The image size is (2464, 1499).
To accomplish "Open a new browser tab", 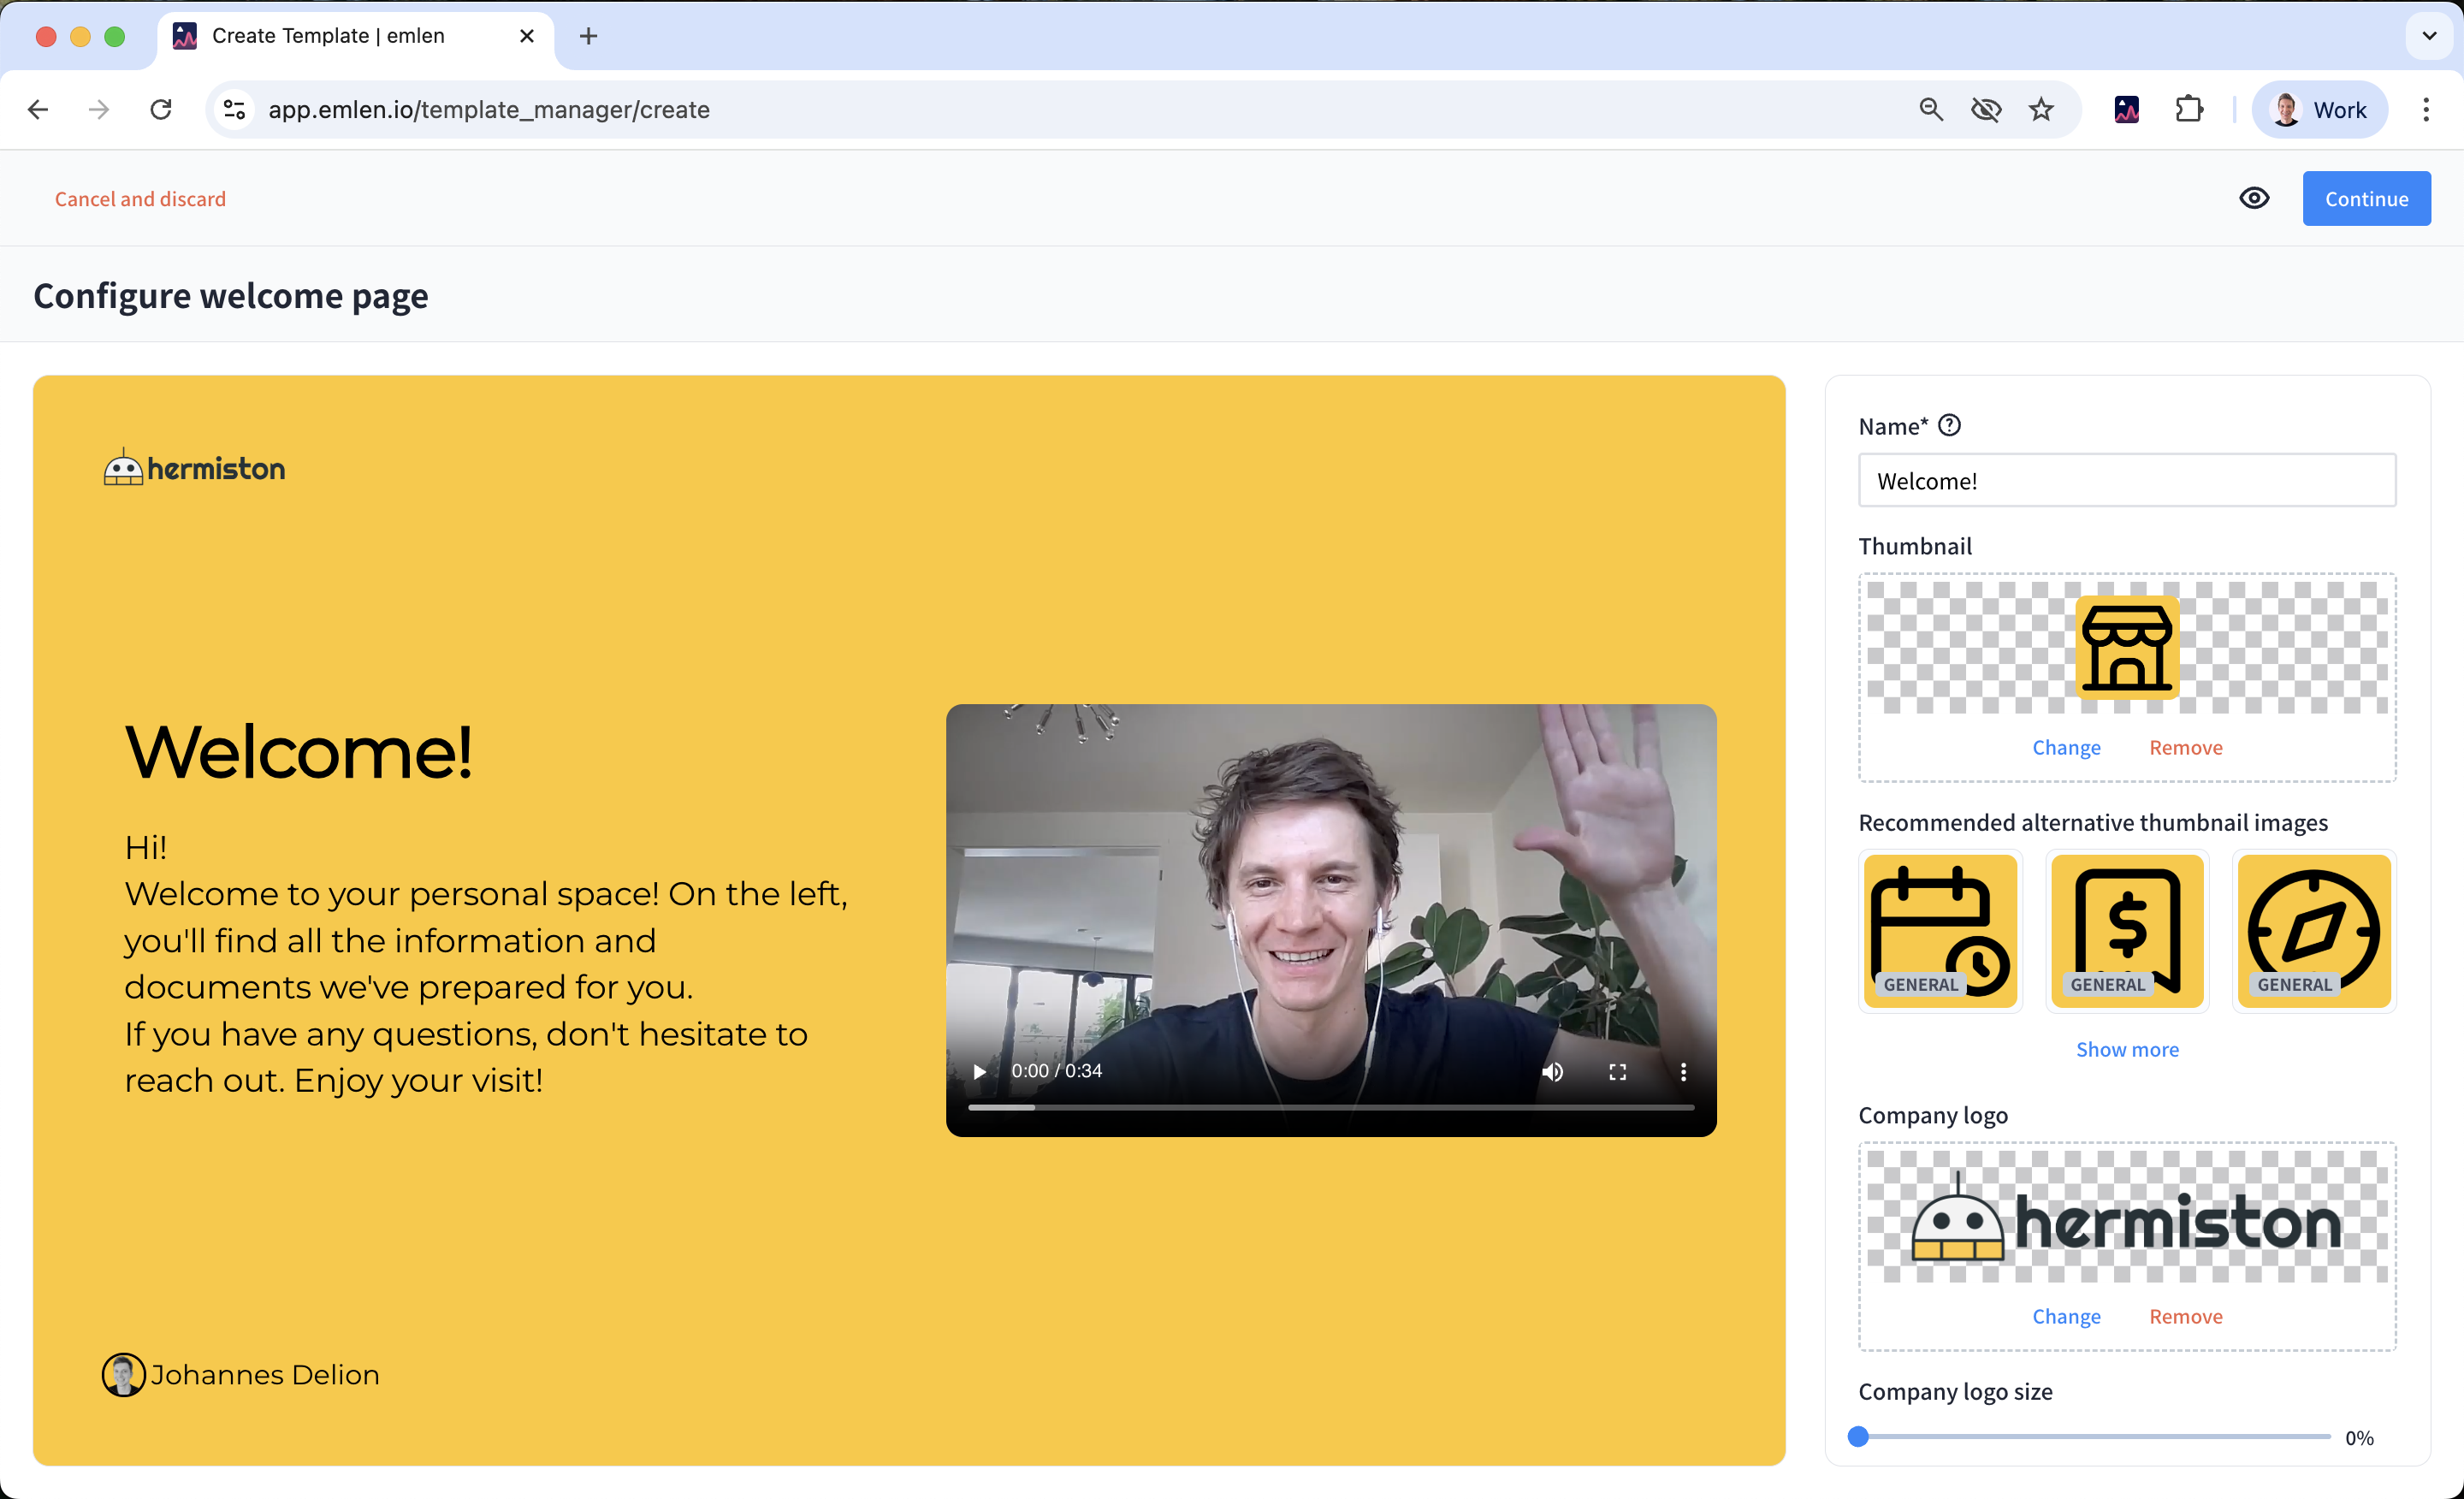I will (588, 36).
